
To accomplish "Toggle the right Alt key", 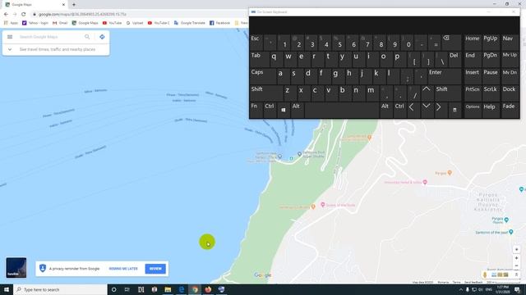I will (x=385, y=110).
